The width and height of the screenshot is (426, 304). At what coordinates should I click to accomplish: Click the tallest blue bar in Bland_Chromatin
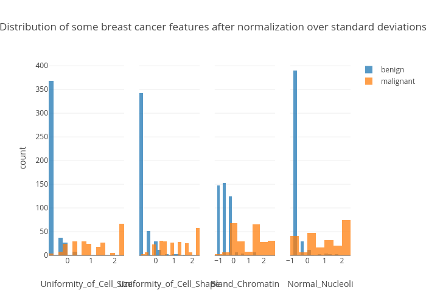[x=224, y=219]
